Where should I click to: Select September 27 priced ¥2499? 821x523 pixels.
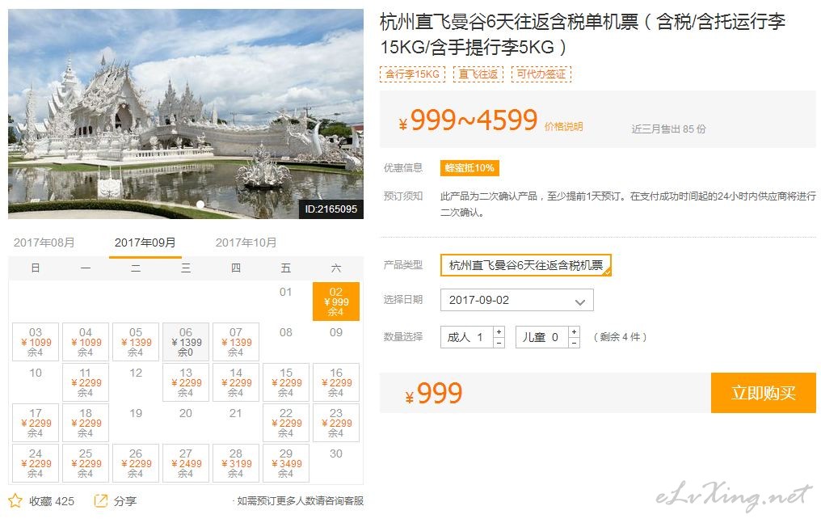186,463
